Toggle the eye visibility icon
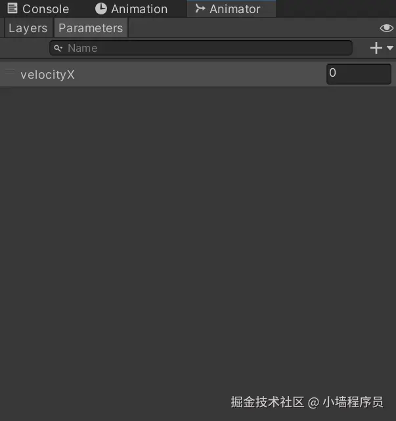This screenshot has height=421, width=396. click(x=387, y=28)
